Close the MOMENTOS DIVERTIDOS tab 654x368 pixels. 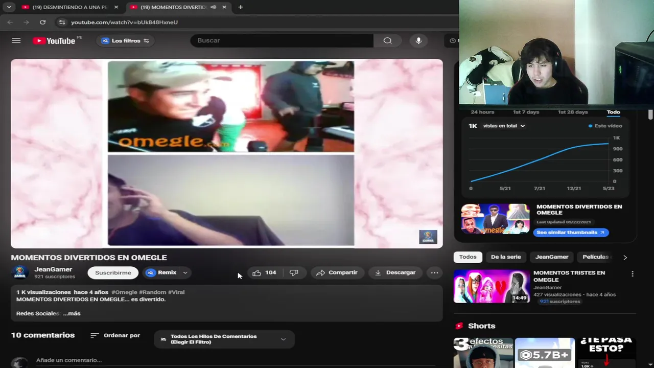pos(224,7)
